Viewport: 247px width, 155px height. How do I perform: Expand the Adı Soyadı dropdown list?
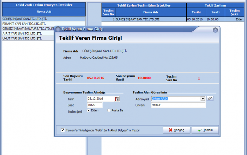(203, 99)
